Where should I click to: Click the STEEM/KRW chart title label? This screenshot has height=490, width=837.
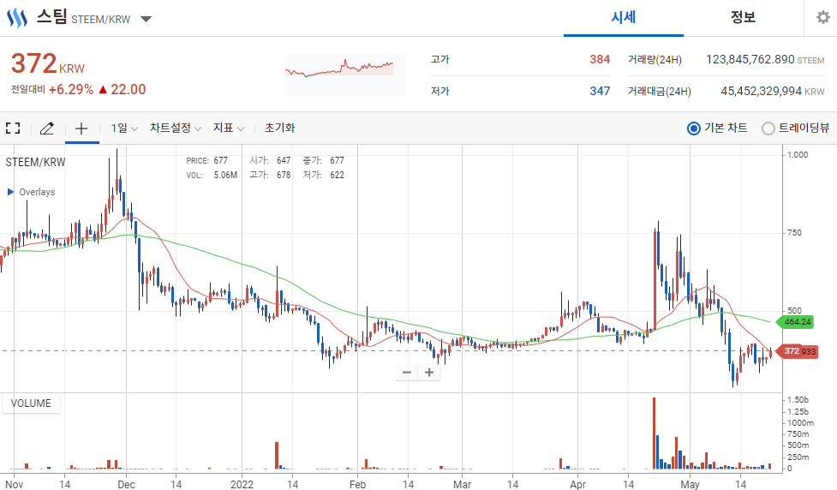tap(35, 162)
